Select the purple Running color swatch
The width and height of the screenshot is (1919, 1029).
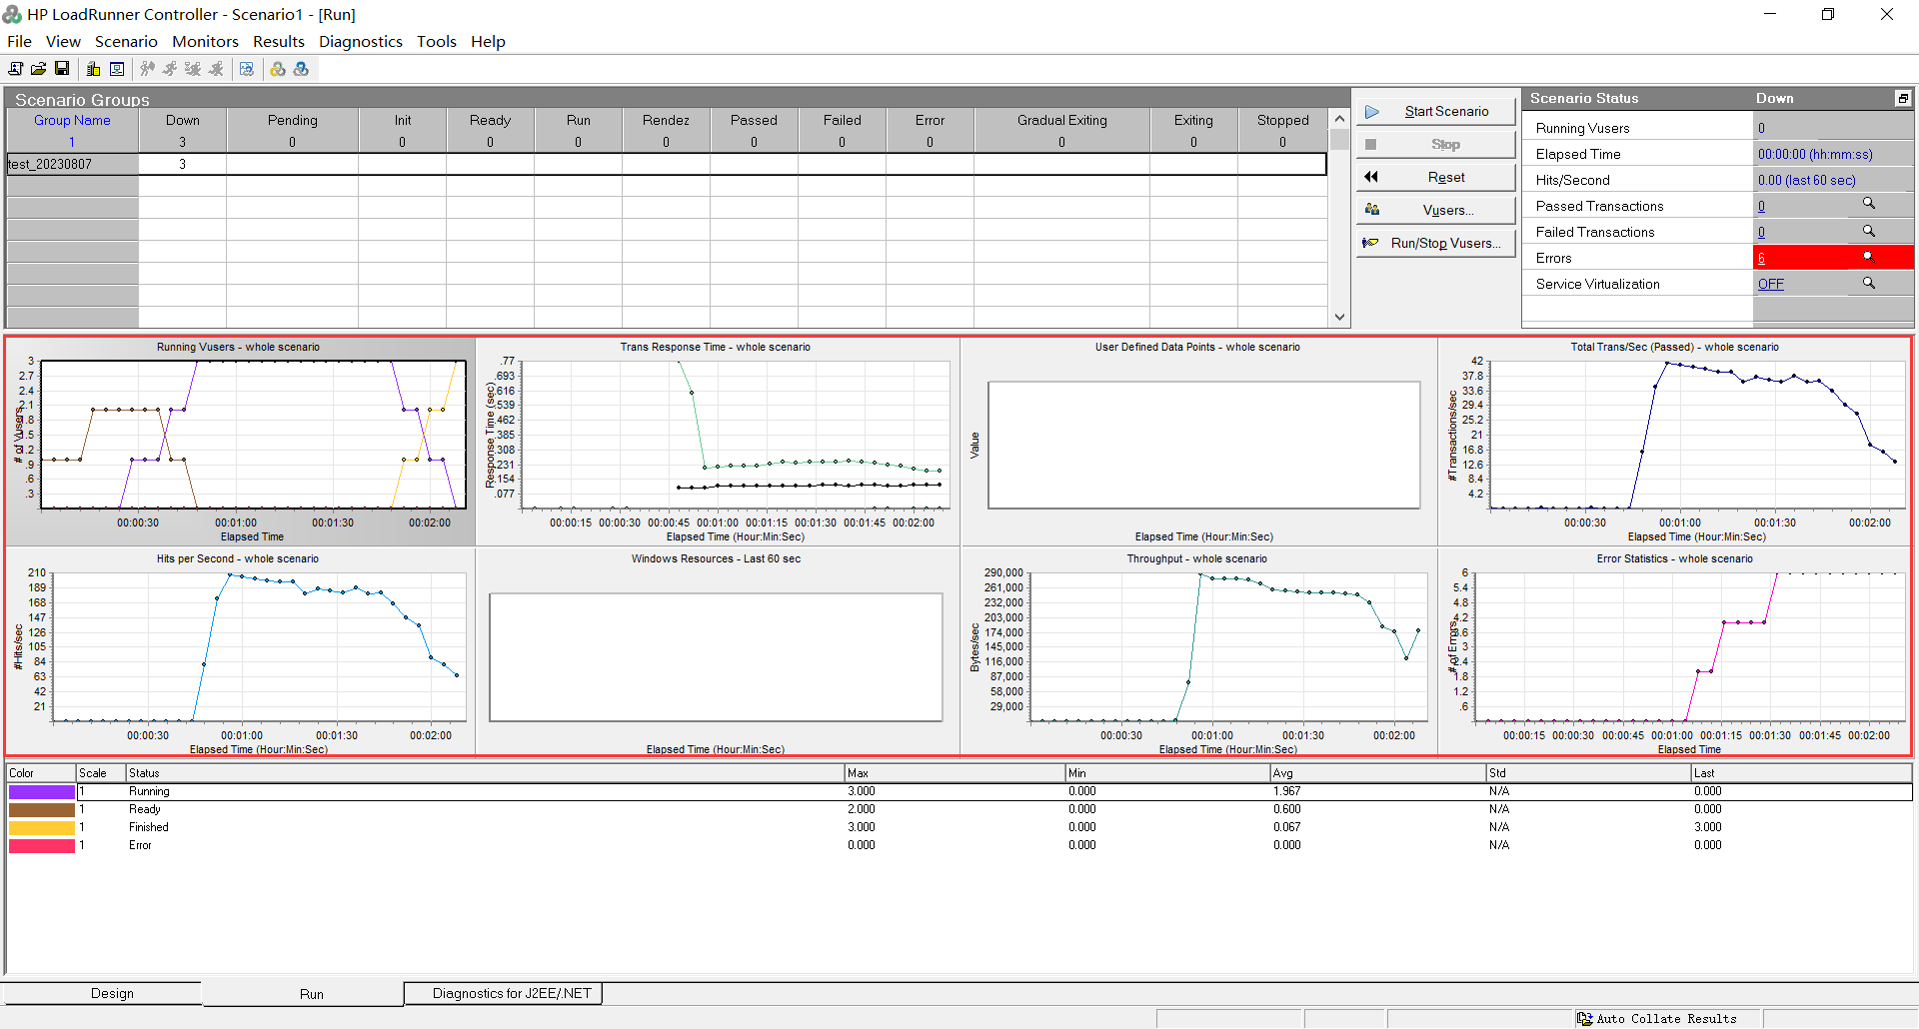click(42, 791)
